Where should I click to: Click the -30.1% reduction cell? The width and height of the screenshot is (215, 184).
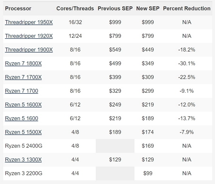pos(187,63)
